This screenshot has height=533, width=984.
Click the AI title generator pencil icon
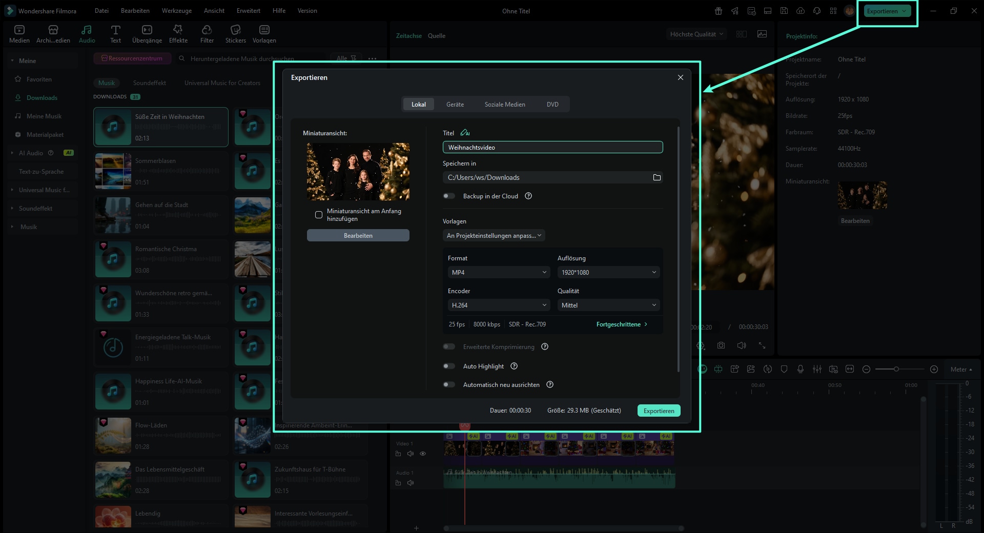coord(465,133)
